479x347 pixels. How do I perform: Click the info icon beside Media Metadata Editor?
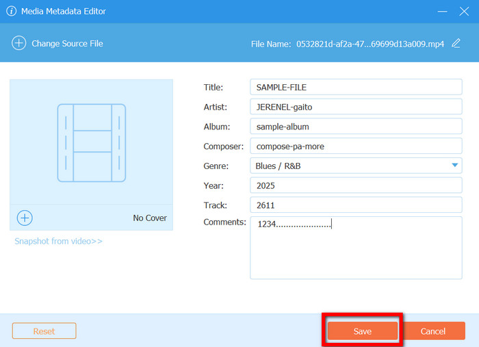point(10,12)
